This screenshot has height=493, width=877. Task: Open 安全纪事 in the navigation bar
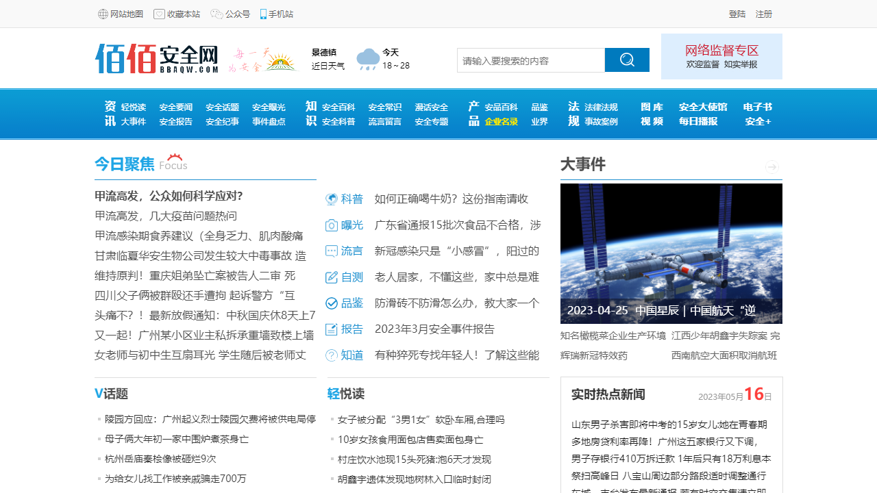(222, 122)
